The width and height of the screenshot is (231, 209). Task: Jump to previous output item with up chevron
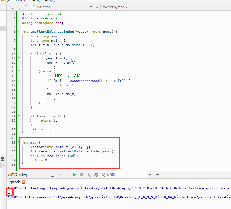60,175
